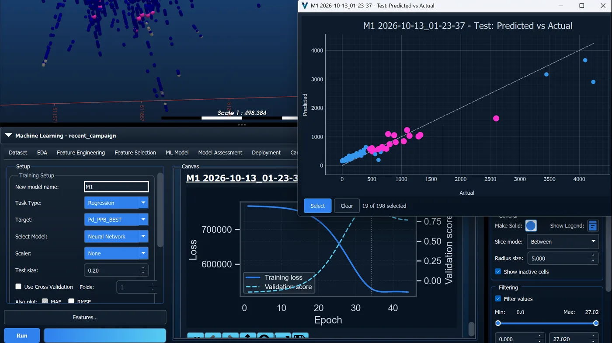Click the Run button
This screenshot has height=343, width=612.
22,336
